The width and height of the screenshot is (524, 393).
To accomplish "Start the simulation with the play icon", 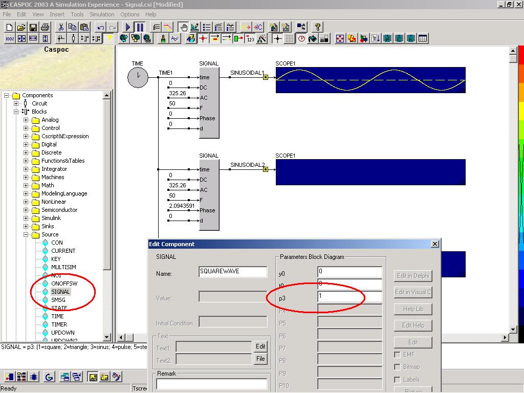I will coord(128,27).
